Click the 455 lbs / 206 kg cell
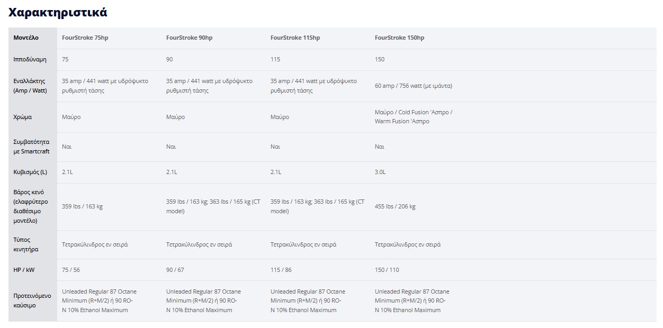The height and width of the screenshot is (328, 663). point(395,207)
